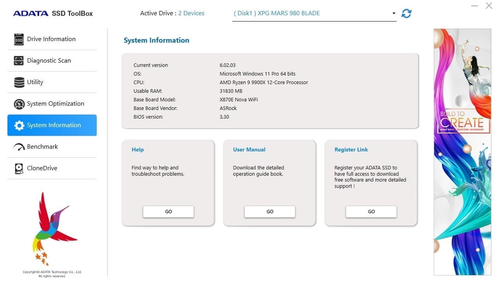The image size is (497, 297).
Task: Expand the Active Drive dropdown arrow
Action: pos(394,13)
